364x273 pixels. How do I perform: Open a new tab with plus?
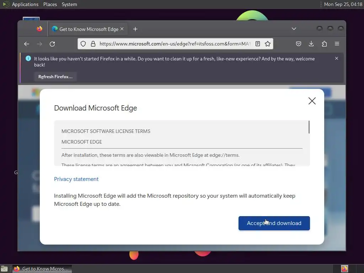[x=135, y=29]
